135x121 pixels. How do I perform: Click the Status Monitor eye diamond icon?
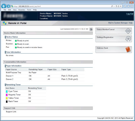[x=128, y=31]
